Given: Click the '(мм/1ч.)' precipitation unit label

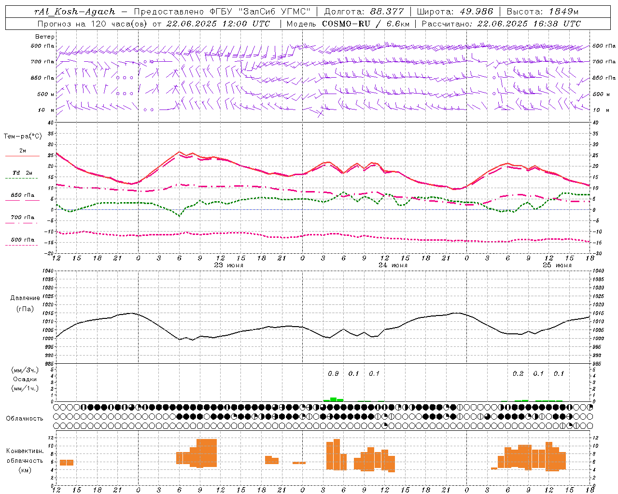Looking at the screenshot, I should point(25,388).
